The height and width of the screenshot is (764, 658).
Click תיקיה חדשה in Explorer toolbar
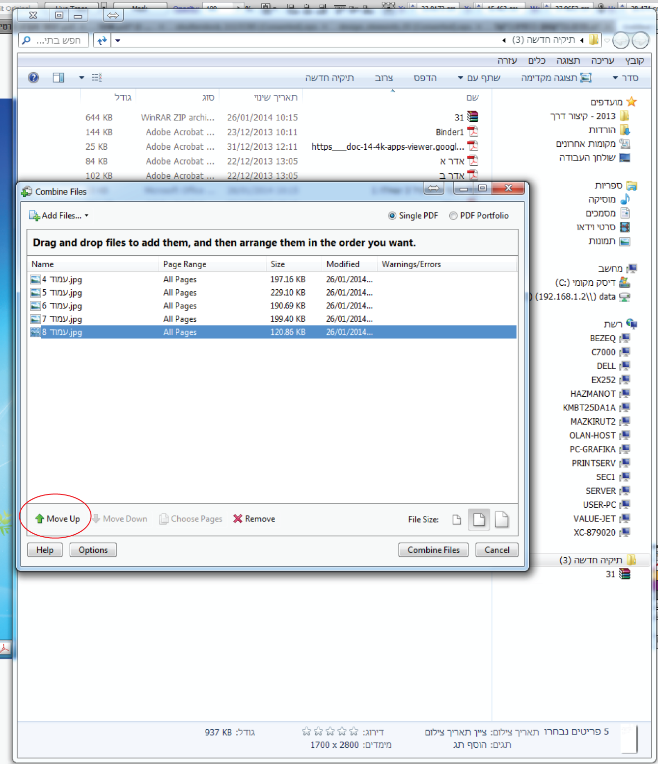(329, 78)
